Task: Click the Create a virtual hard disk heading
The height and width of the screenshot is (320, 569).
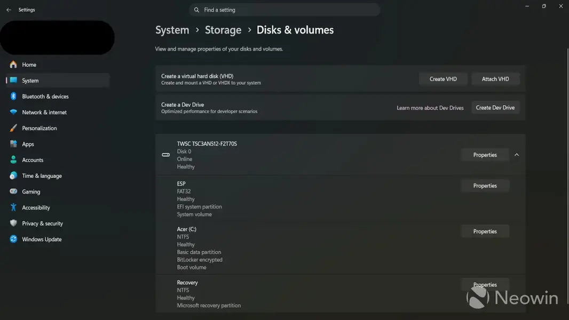Action: 197,76
